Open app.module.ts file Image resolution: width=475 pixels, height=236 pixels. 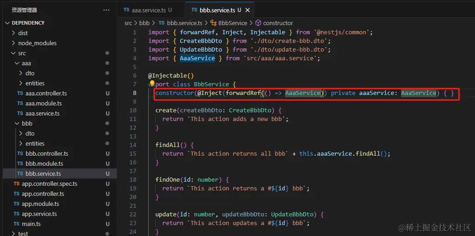point(40,204)
